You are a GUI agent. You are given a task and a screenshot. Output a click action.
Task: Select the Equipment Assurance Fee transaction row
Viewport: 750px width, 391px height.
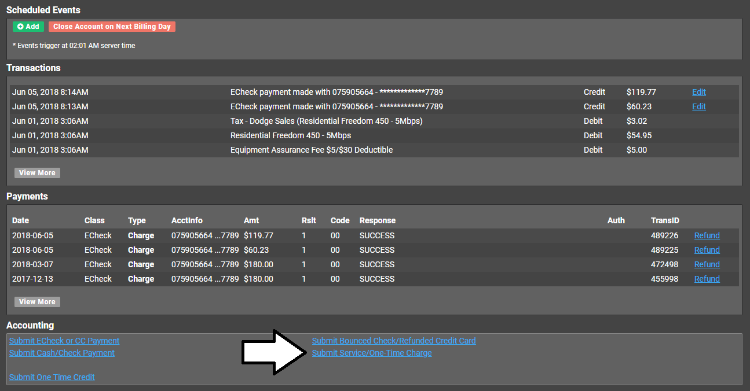(312, 150)
